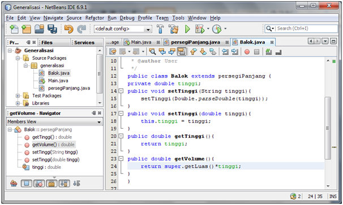Click the New Project toolbar icon
Viewport: 343px width, 205px height.
[26, 29]
